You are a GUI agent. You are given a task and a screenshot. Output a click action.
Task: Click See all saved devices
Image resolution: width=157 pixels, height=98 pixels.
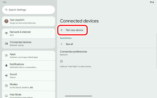click(x=107, y=44)
